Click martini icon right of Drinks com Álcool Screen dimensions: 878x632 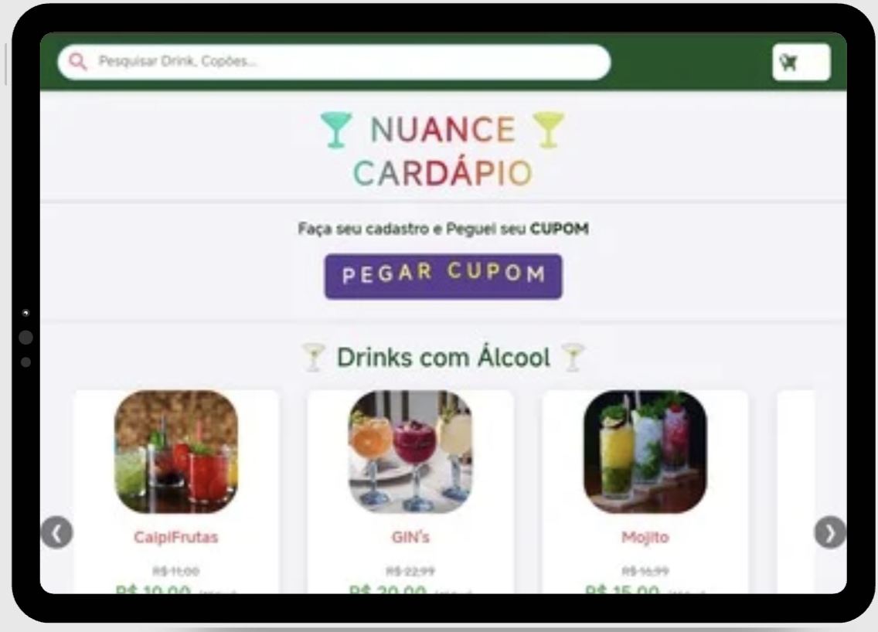pyautogui.click(x=572, y=358)
